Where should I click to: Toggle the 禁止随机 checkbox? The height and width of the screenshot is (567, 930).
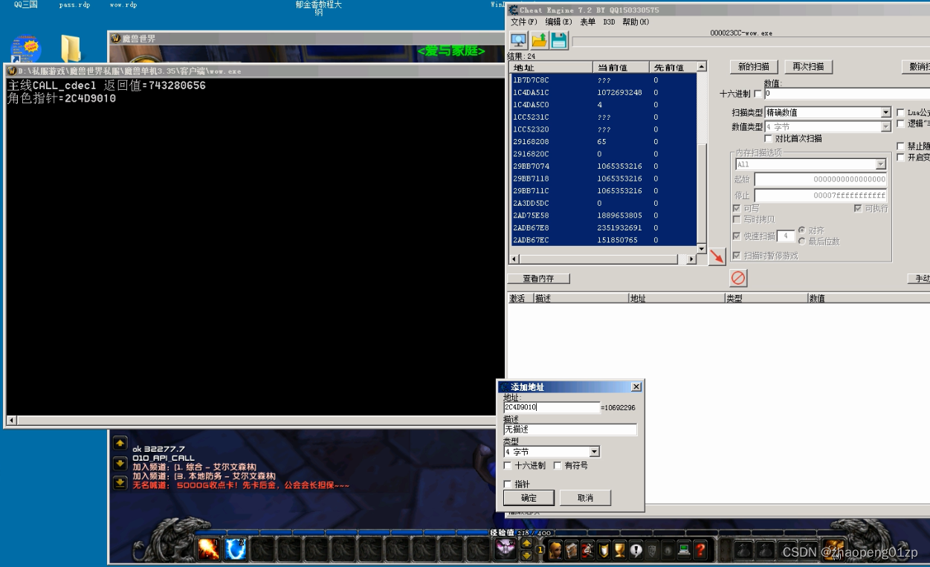coord(901,146)
